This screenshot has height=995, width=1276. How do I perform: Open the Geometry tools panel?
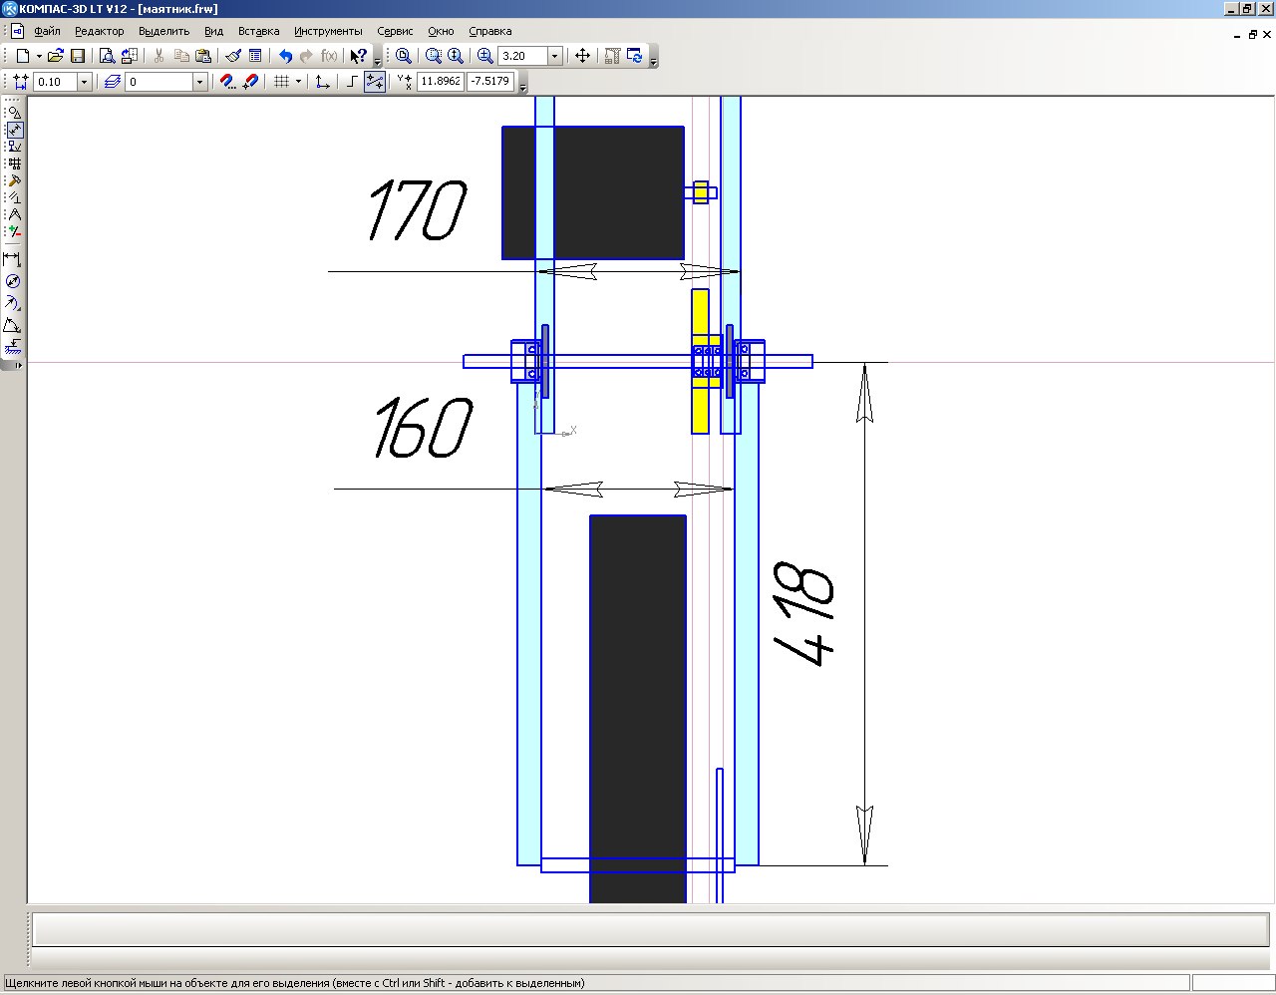[14, 113]
